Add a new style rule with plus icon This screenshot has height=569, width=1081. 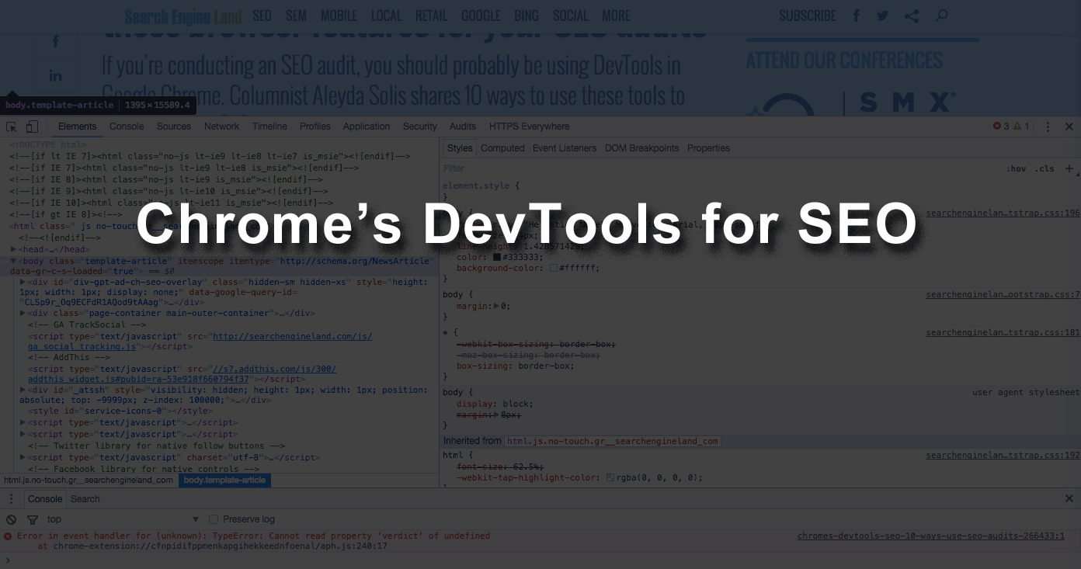pyautogui.click(x=1069, y=168)
